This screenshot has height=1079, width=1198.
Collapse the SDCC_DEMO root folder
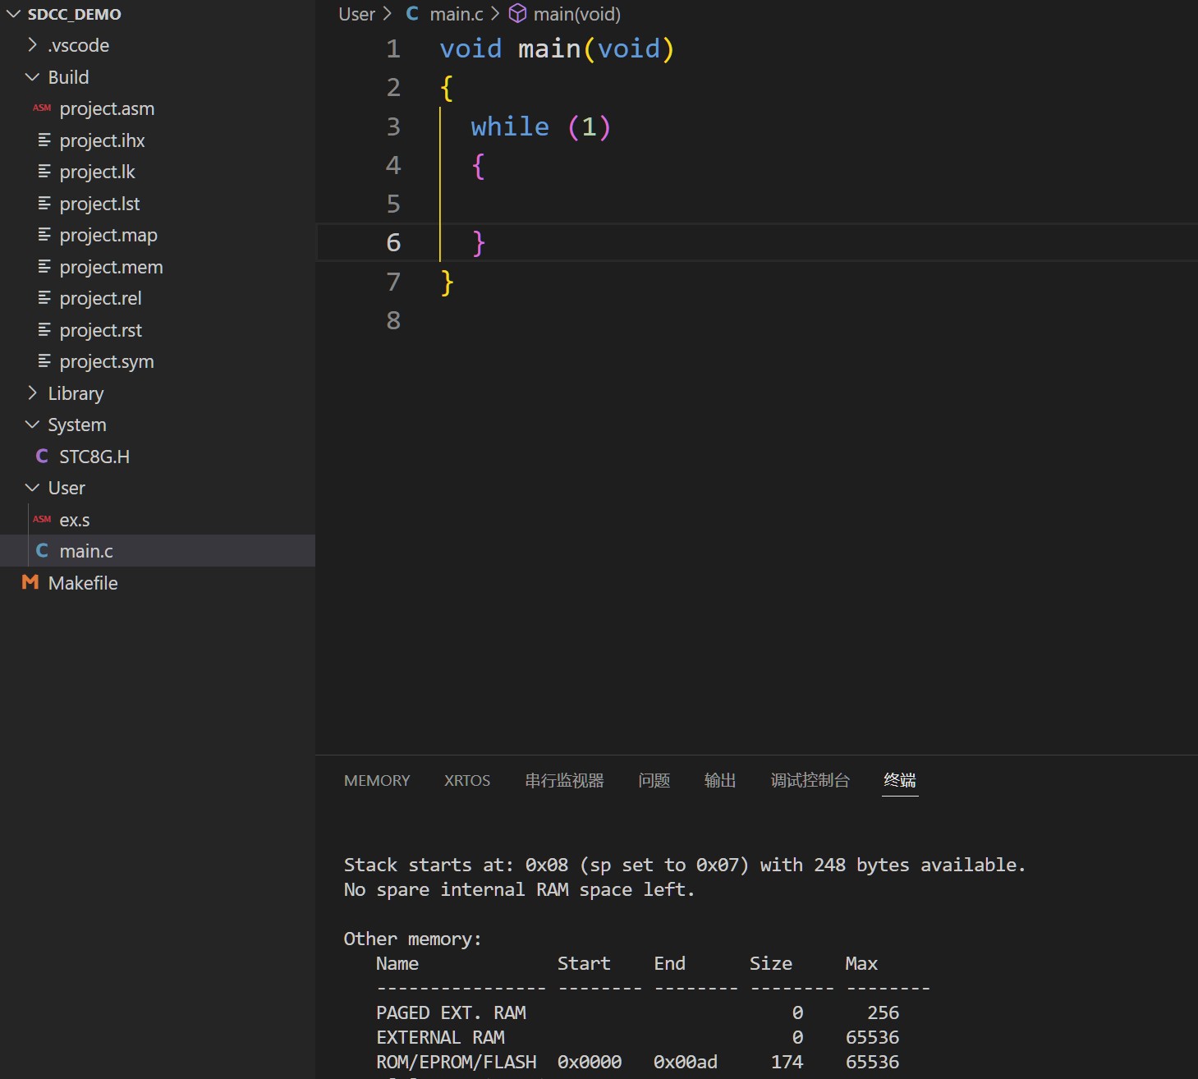pos(14,14)
